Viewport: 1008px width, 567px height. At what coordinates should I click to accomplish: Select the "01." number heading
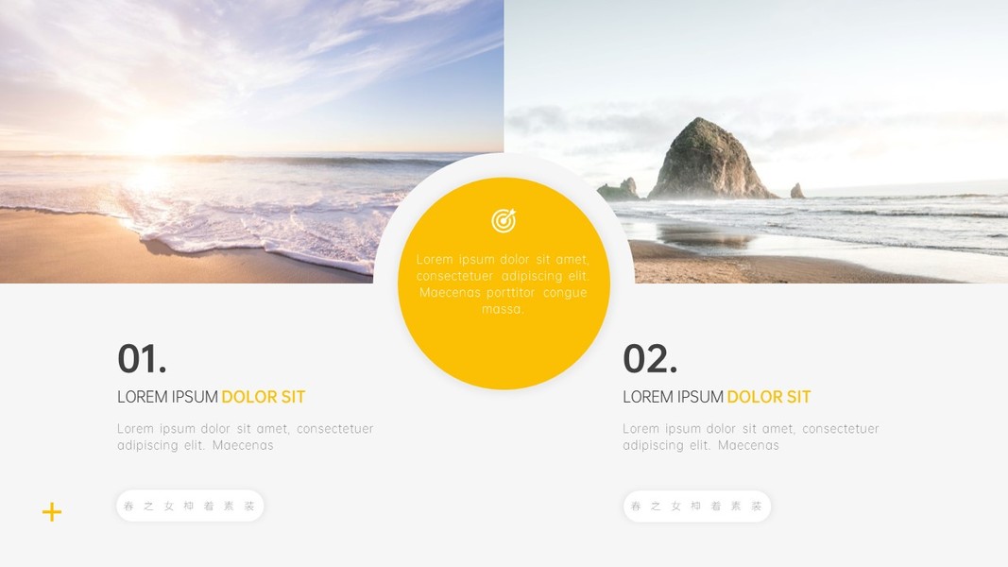coord(142,359)
